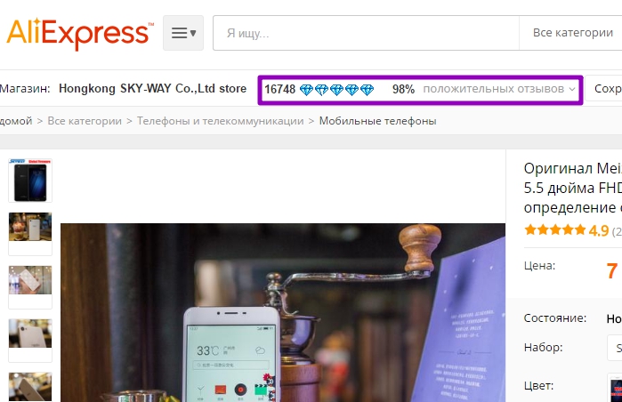Open the 'Все категории' search dropdown
The image size is (622, 402).
click(570, 33)
